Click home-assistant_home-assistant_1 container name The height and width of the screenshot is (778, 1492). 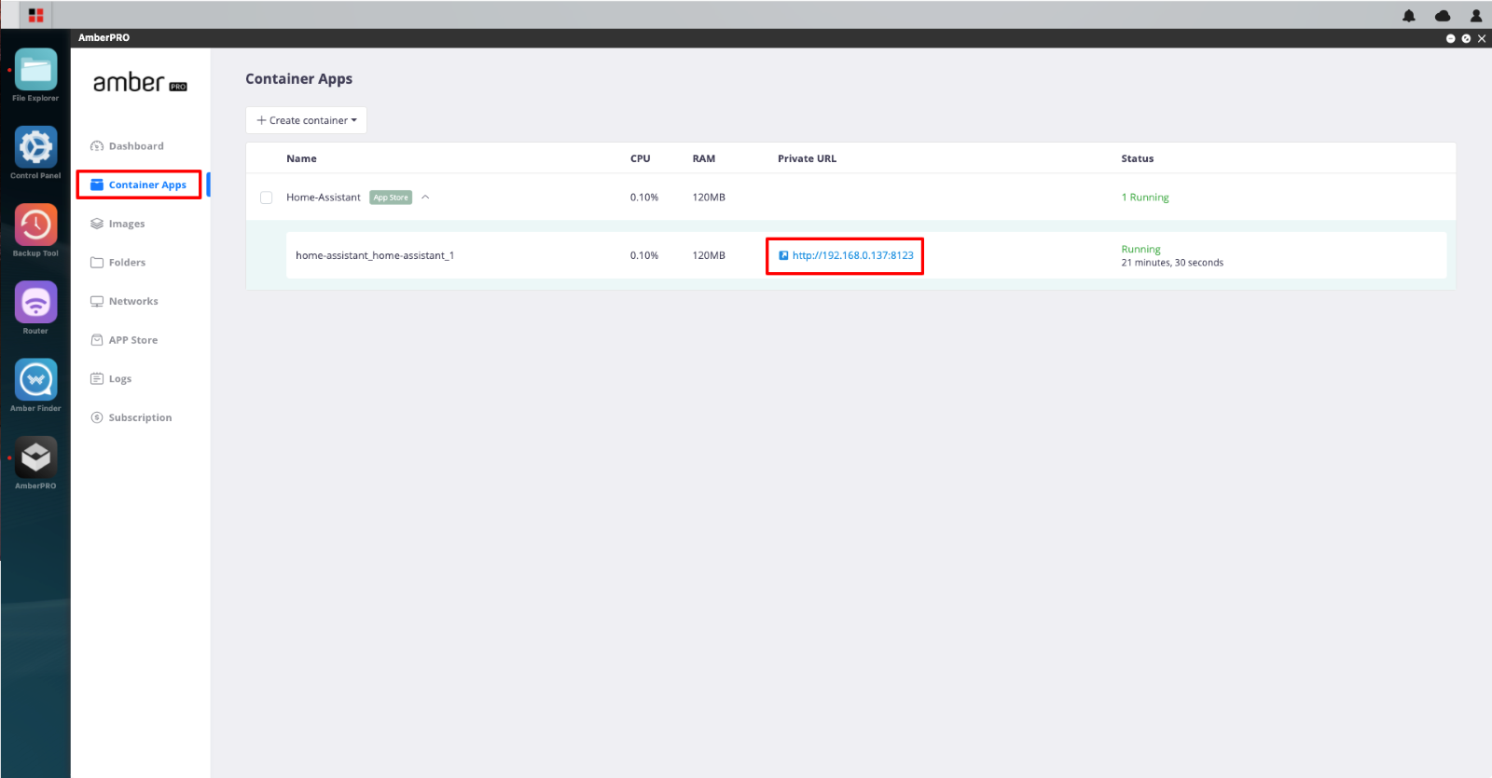pyautogui.click(x=375, y=255)
